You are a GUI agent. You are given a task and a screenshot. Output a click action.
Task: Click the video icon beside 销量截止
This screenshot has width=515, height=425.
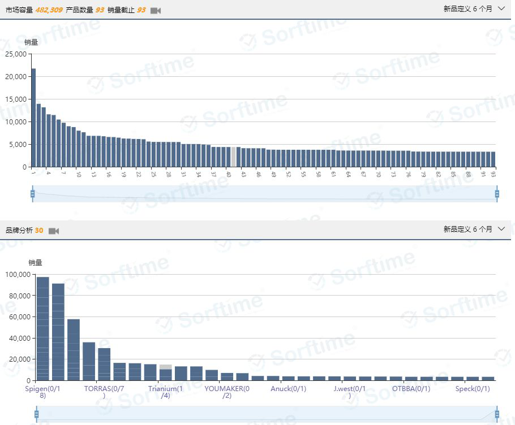[x=156, y=10]
